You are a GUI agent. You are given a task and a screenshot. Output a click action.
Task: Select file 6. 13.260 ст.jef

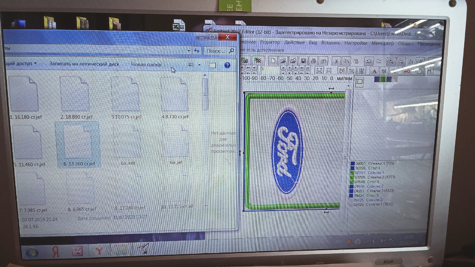click(x=78, y=145)
